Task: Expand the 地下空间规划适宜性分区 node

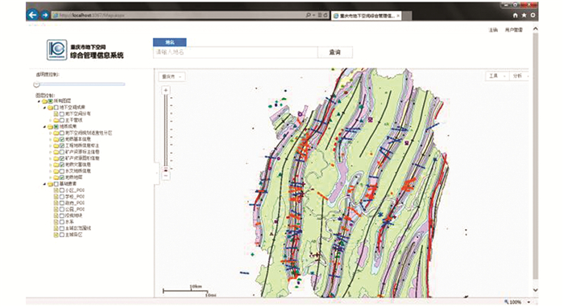Action: pyautogui.click(x=51, y=133)
